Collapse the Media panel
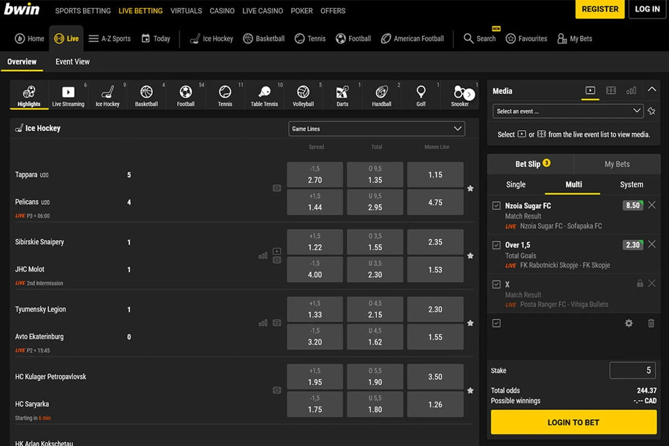Screen dimensions: 669x446 click(x=652, y=89)
